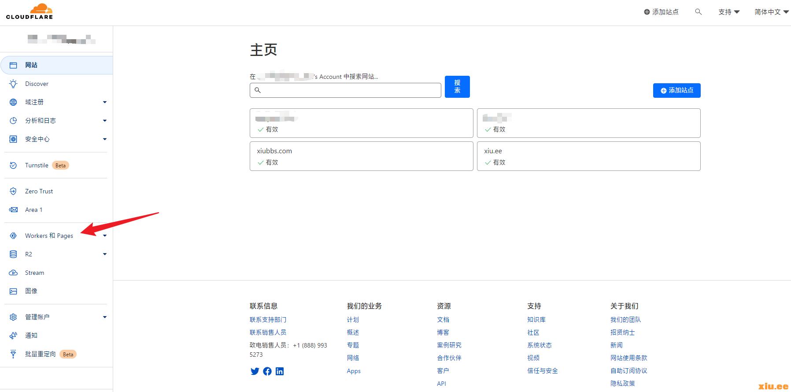791x392 pixels.
Task: Click the Turnstile icon in sidebar
Action: (13, 166)
